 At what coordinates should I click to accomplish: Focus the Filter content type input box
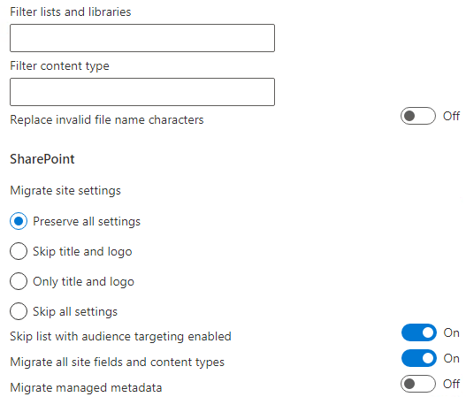[x=142, y=92]
